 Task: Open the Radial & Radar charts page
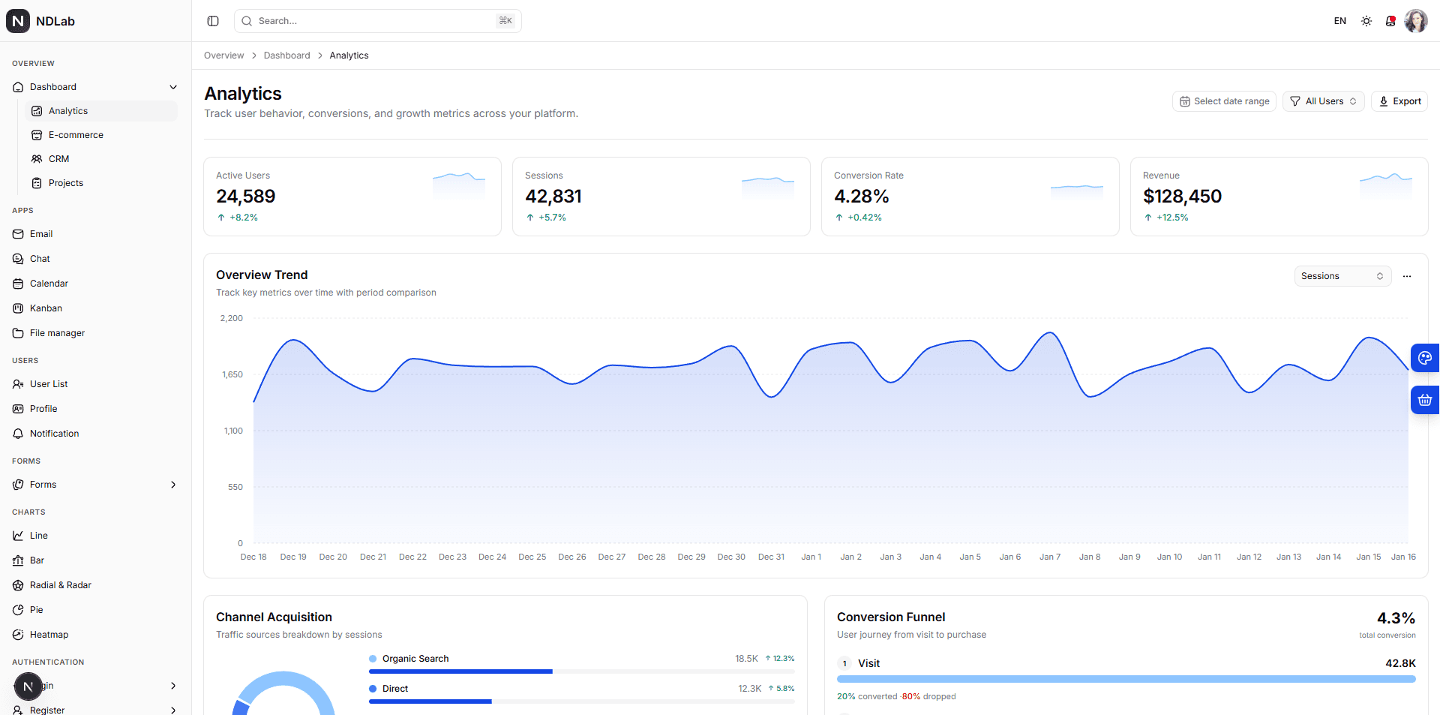tap(59, 585)
